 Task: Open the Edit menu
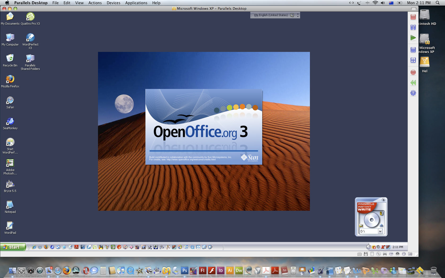coord(67,3)
